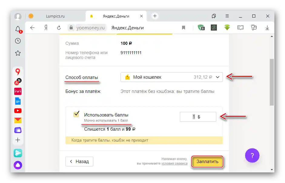
Task: Open the downloads panel
Action: tap(267, 28)
